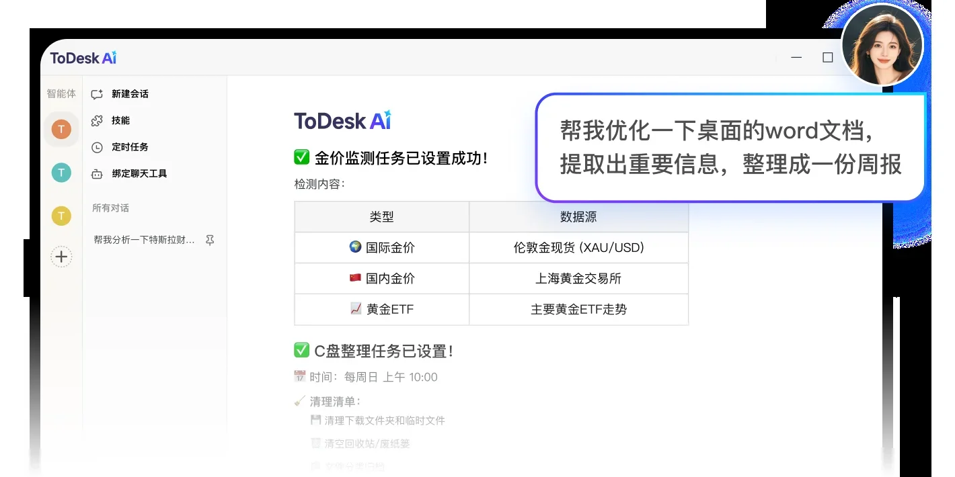Open conversation 帮我分析一下特斯拉财…
Viewport: 955px width, 477px height.
click(x=145, y=240)
